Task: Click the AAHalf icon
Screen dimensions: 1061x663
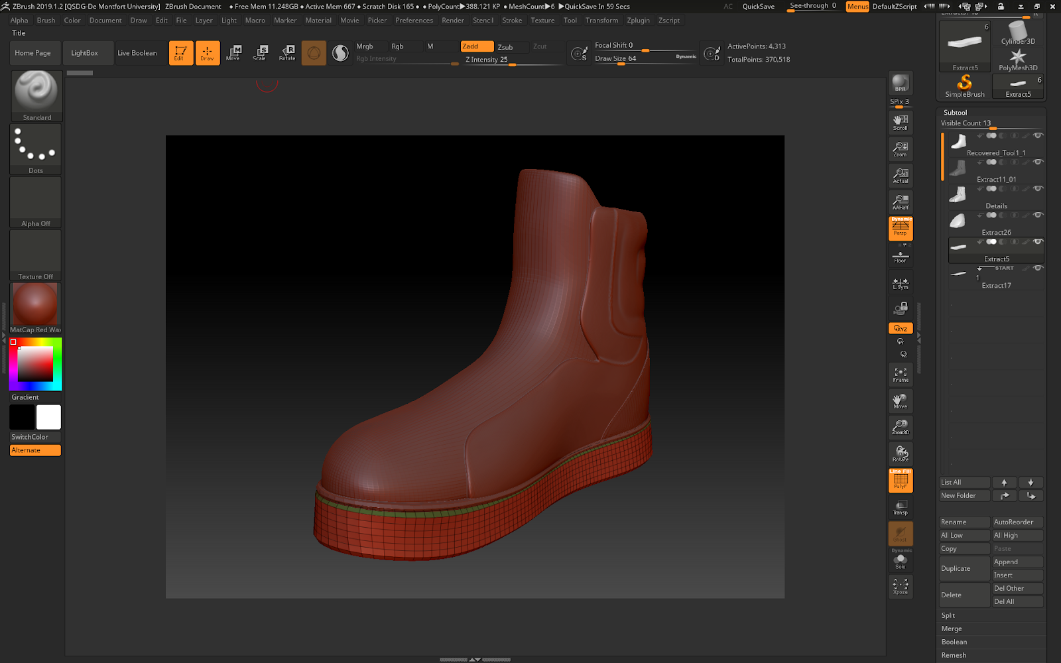Action: [x=901, y=202]
